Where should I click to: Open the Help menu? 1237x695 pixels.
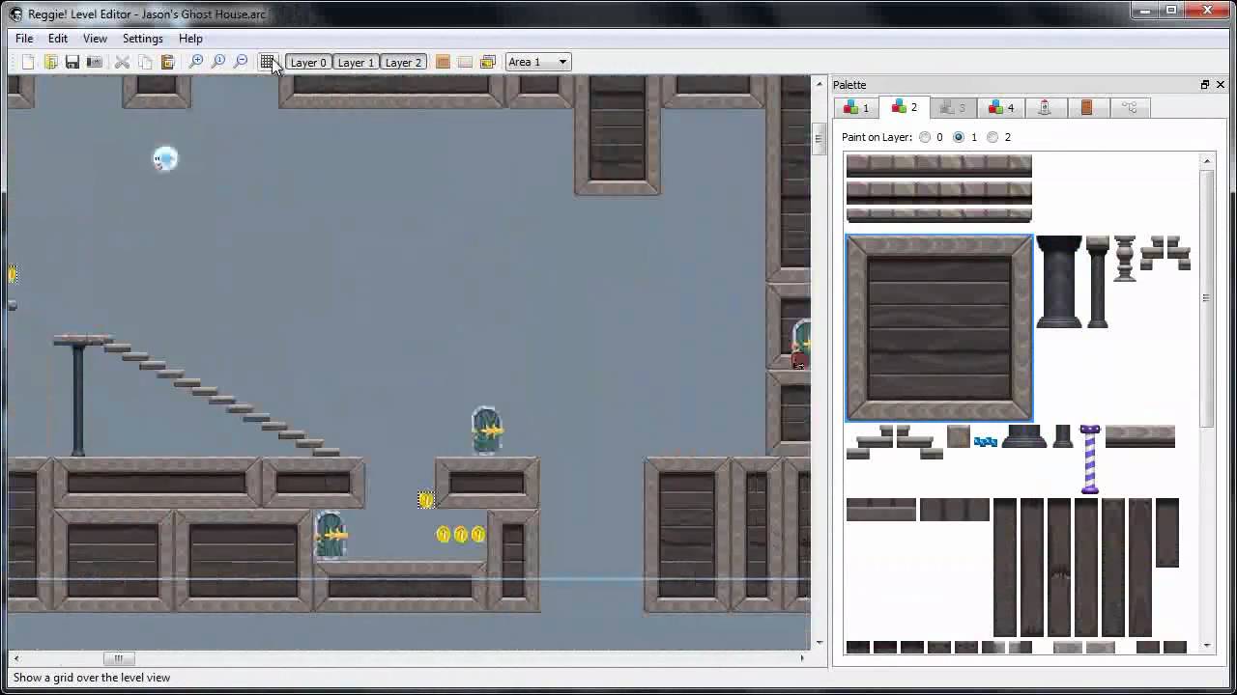coord(190,39)
